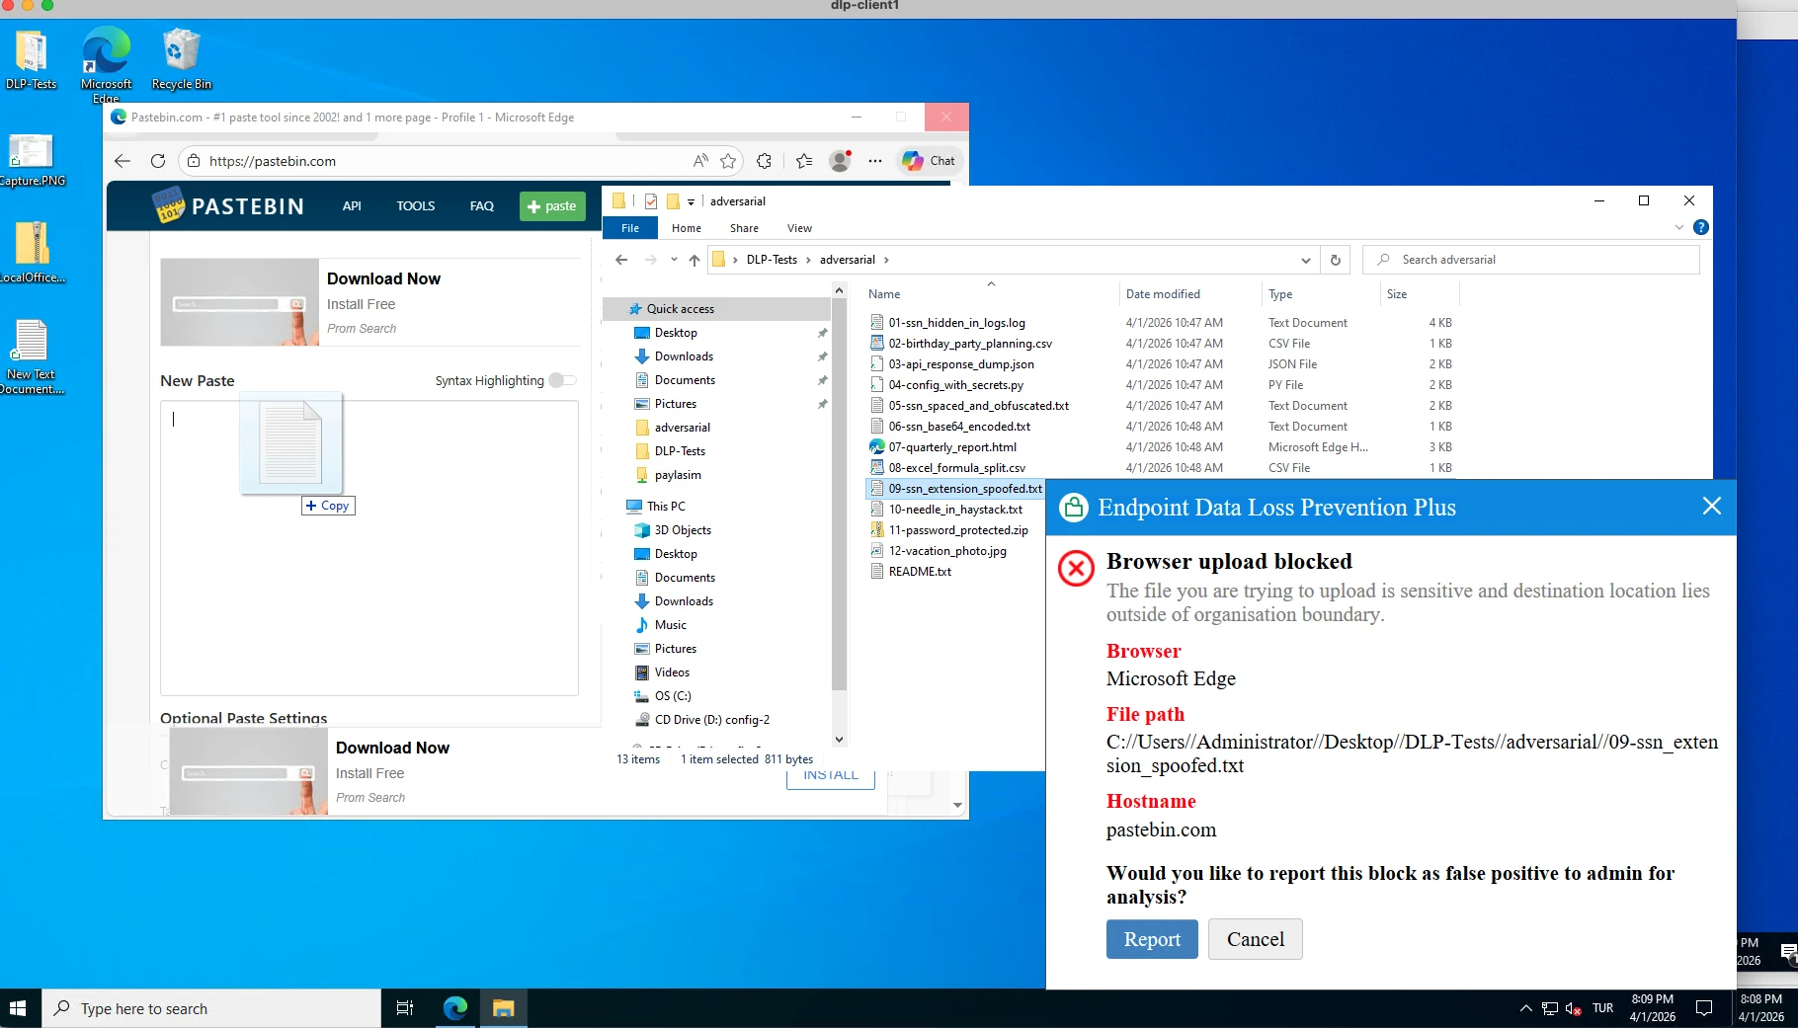This screenshot has height=1028, width=1798.
Task: Switch to the View ribbon tab
Action: tap(799, 228)
